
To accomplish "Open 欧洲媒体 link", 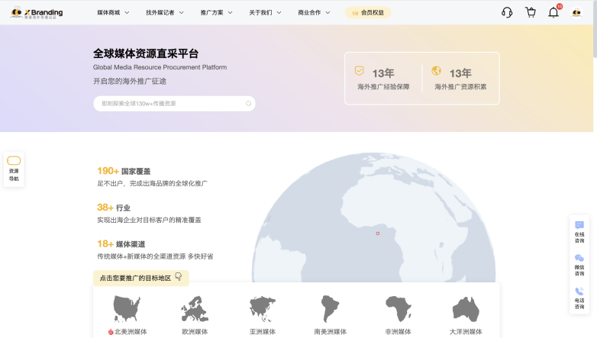I will pos(195,332).
